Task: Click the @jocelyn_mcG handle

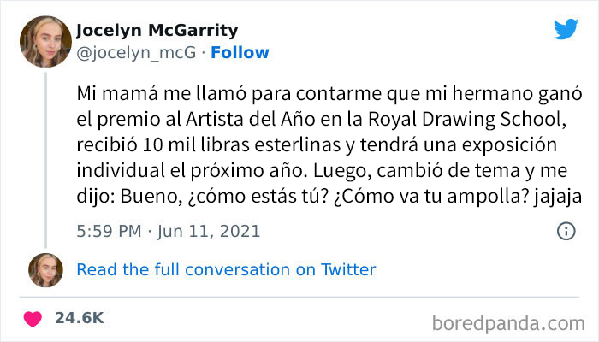Action: click(x=133, y=53)
